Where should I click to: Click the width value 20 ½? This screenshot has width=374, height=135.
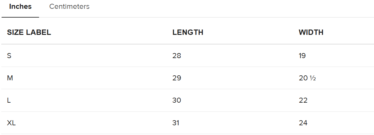[x=307, y=78]
